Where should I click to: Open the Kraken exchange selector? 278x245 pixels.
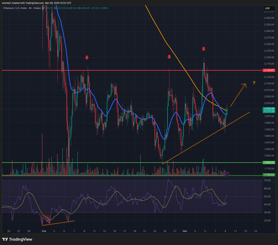coord(37,8)
